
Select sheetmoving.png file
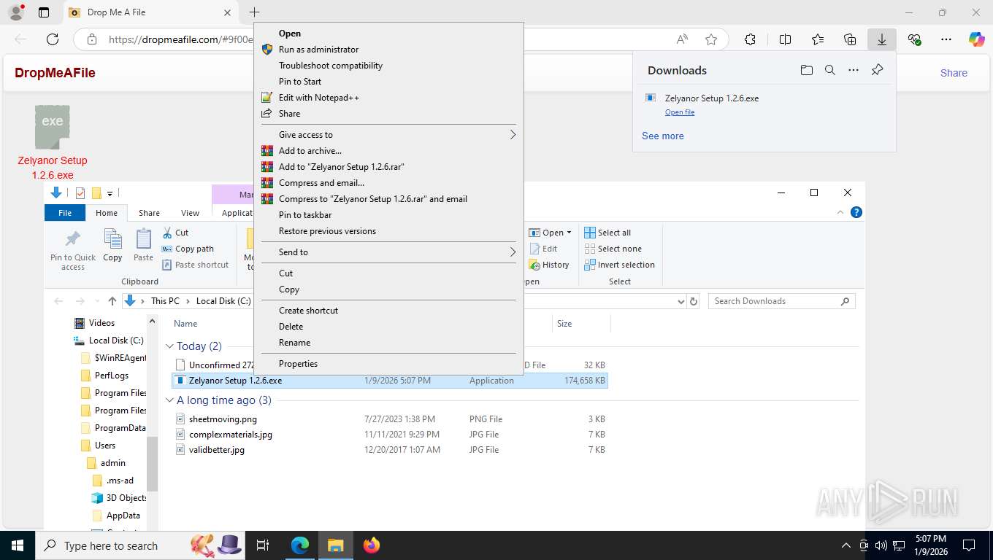[223, 419]
